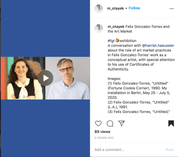Image resolution: width=178 pixels, height=157 pixels.
Task: Like the post with the heart icon
Action: tap(98, 124)
